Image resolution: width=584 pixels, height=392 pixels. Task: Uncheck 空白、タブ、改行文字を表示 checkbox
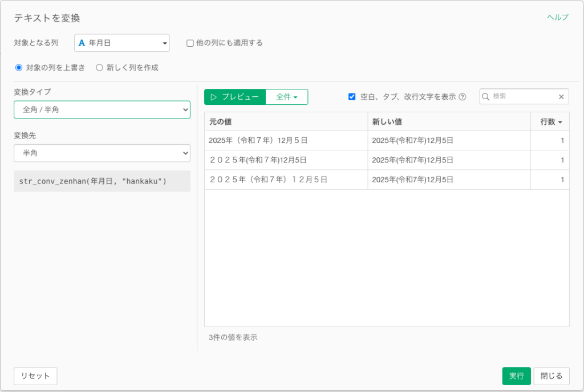[x=352, y=97]
